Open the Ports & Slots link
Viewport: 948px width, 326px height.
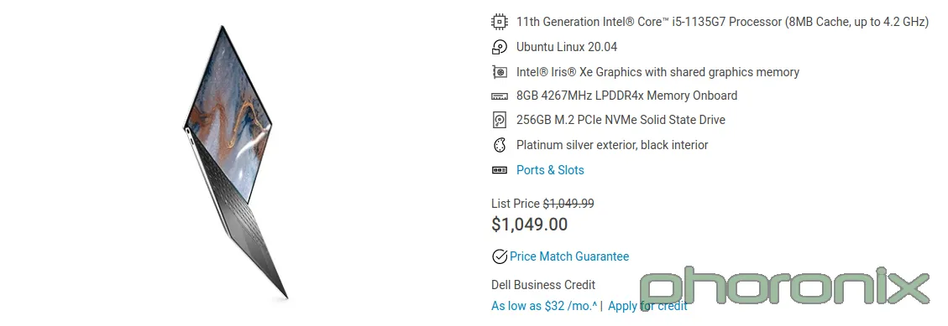pos(550,170)
